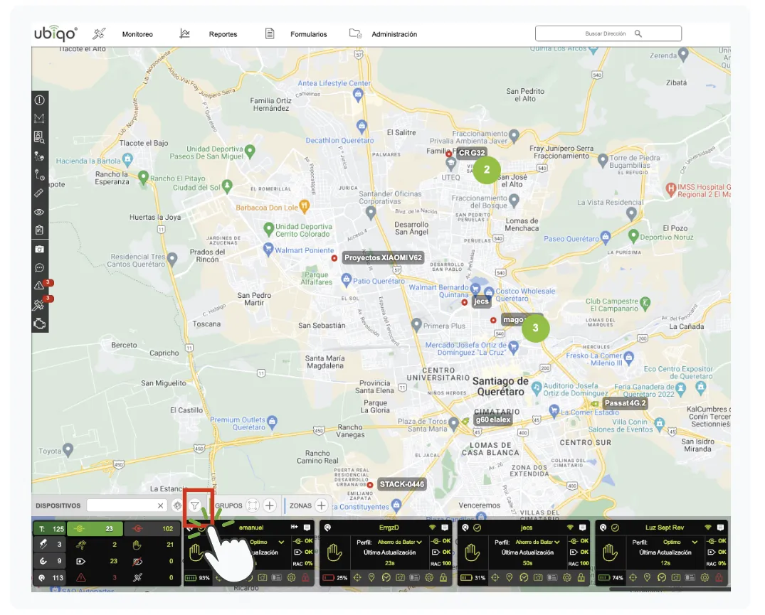The image size is (765, 615).
Task: Open the Formularios menu
Action: coord(308,34)
